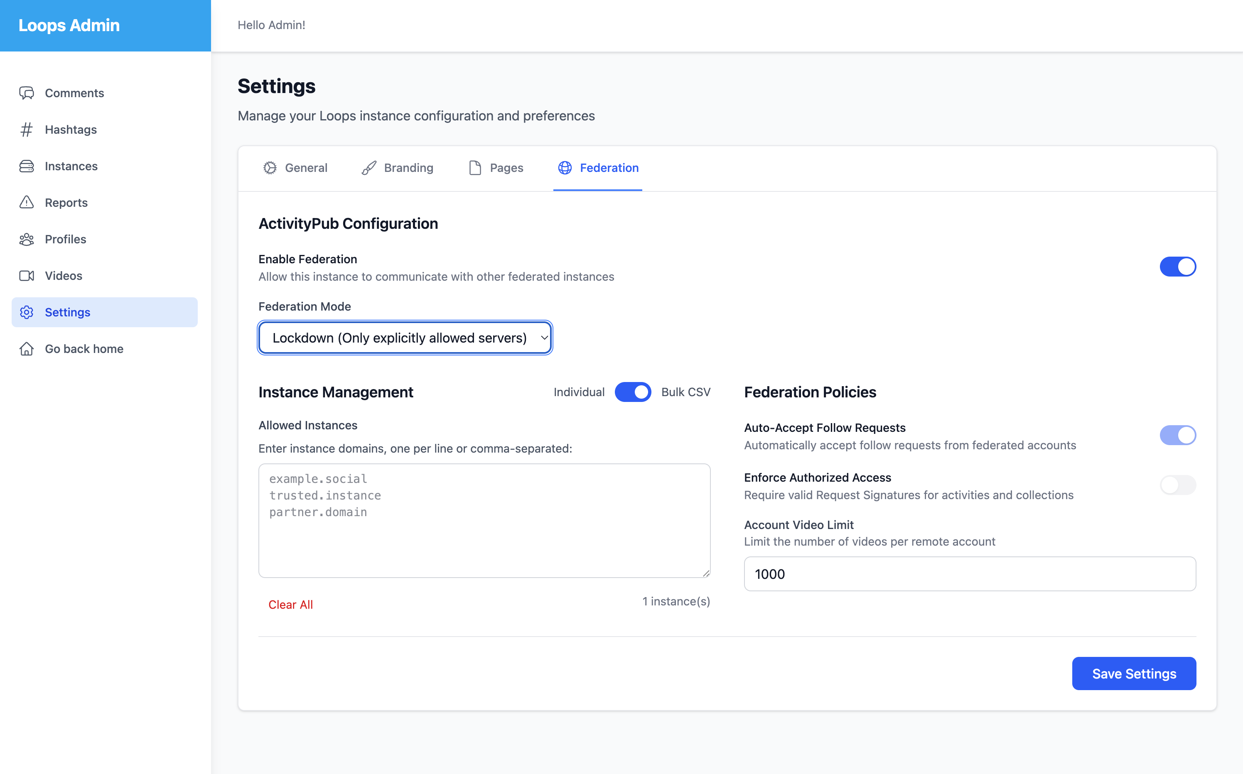1243x774 pixels.
Task: Select the General settings tab
Action: point(295,168)
